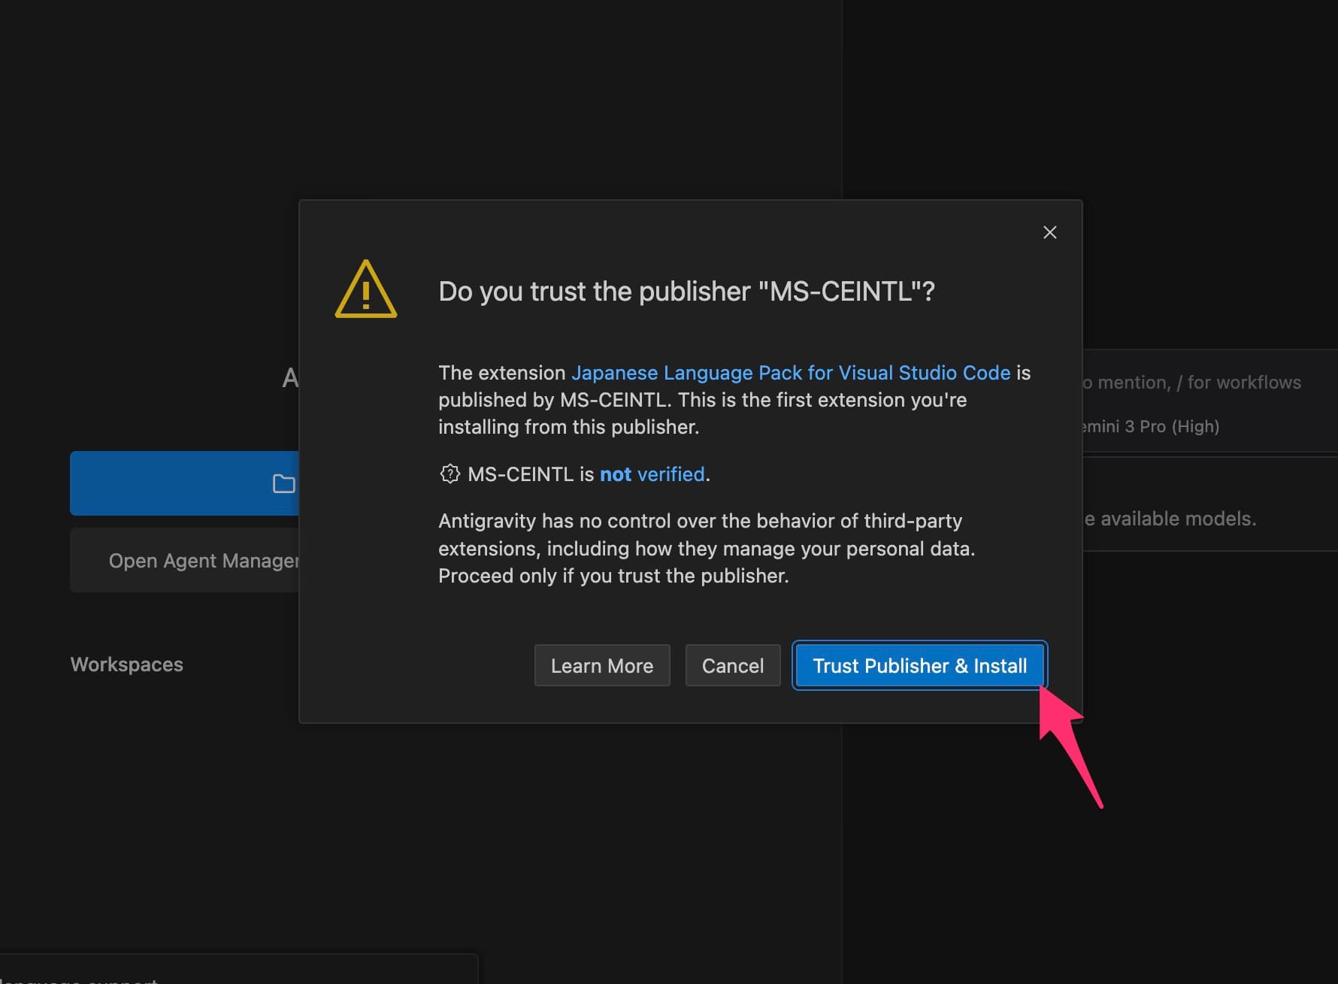Open Agent Manager from the start page
Image resolution: width=1338 pixels, height=984 pixels.
[203, 561]
